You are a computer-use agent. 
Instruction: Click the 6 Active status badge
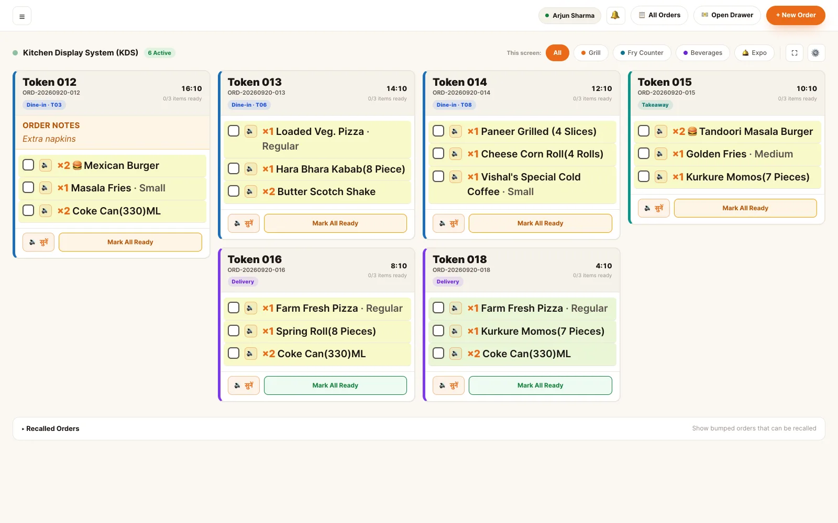(159, 53)
